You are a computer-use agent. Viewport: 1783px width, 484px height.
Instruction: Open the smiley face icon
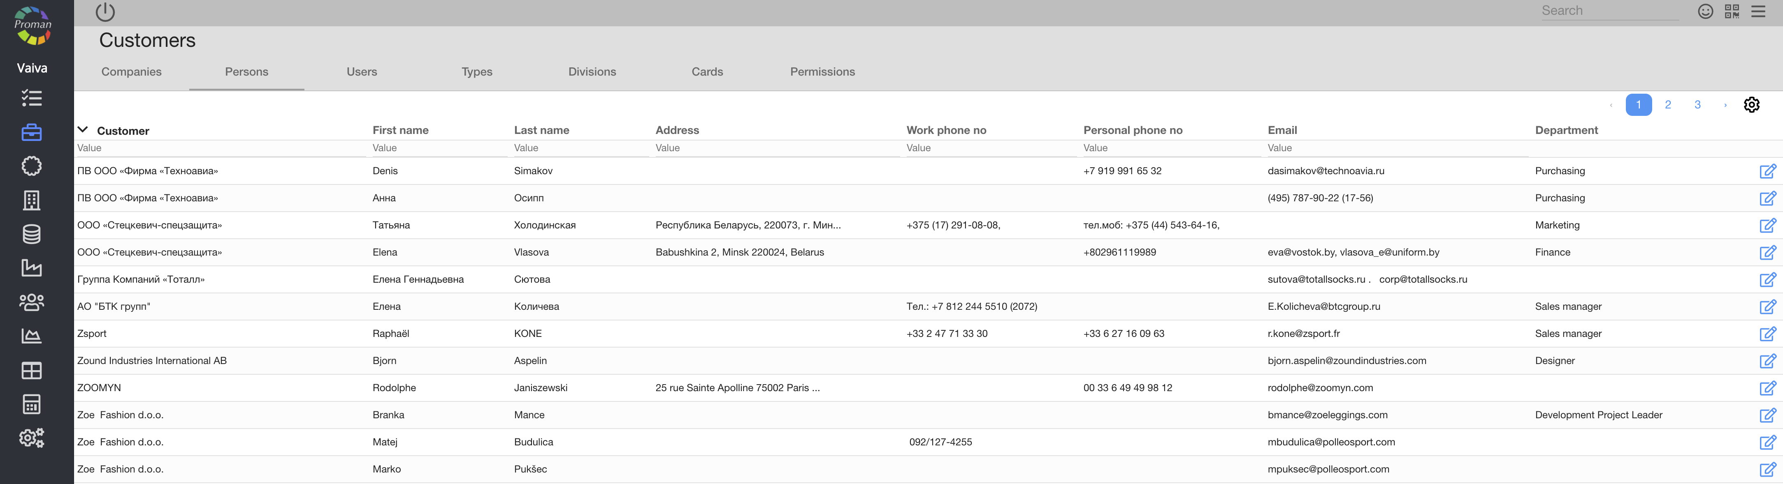1706,11
